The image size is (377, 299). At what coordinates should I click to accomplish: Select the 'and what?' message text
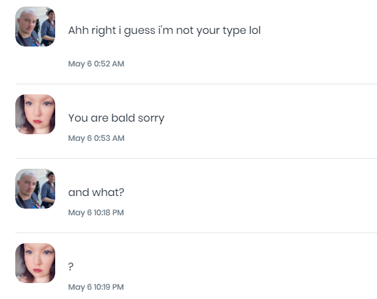pyautogui.click(x=96, y=192)
